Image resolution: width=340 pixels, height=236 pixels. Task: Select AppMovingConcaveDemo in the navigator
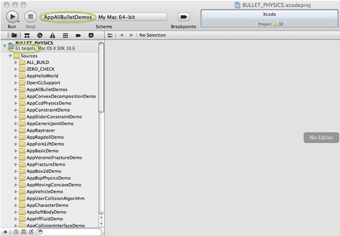pos(54,185)
